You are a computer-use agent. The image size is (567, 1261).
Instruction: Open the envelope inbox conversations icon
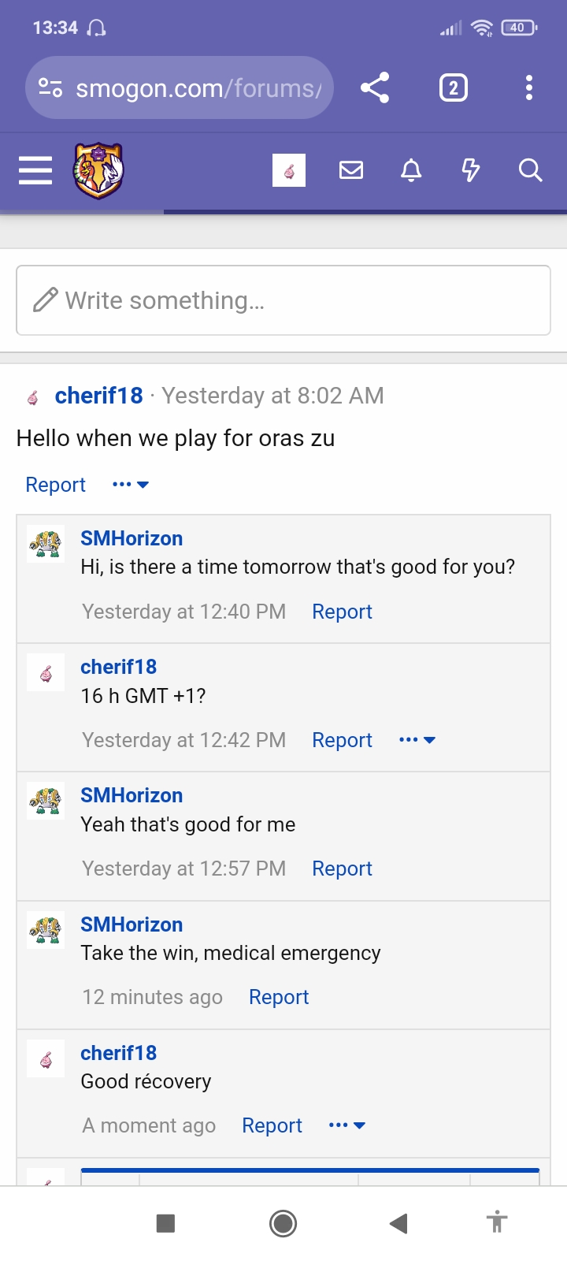point(351,170)
